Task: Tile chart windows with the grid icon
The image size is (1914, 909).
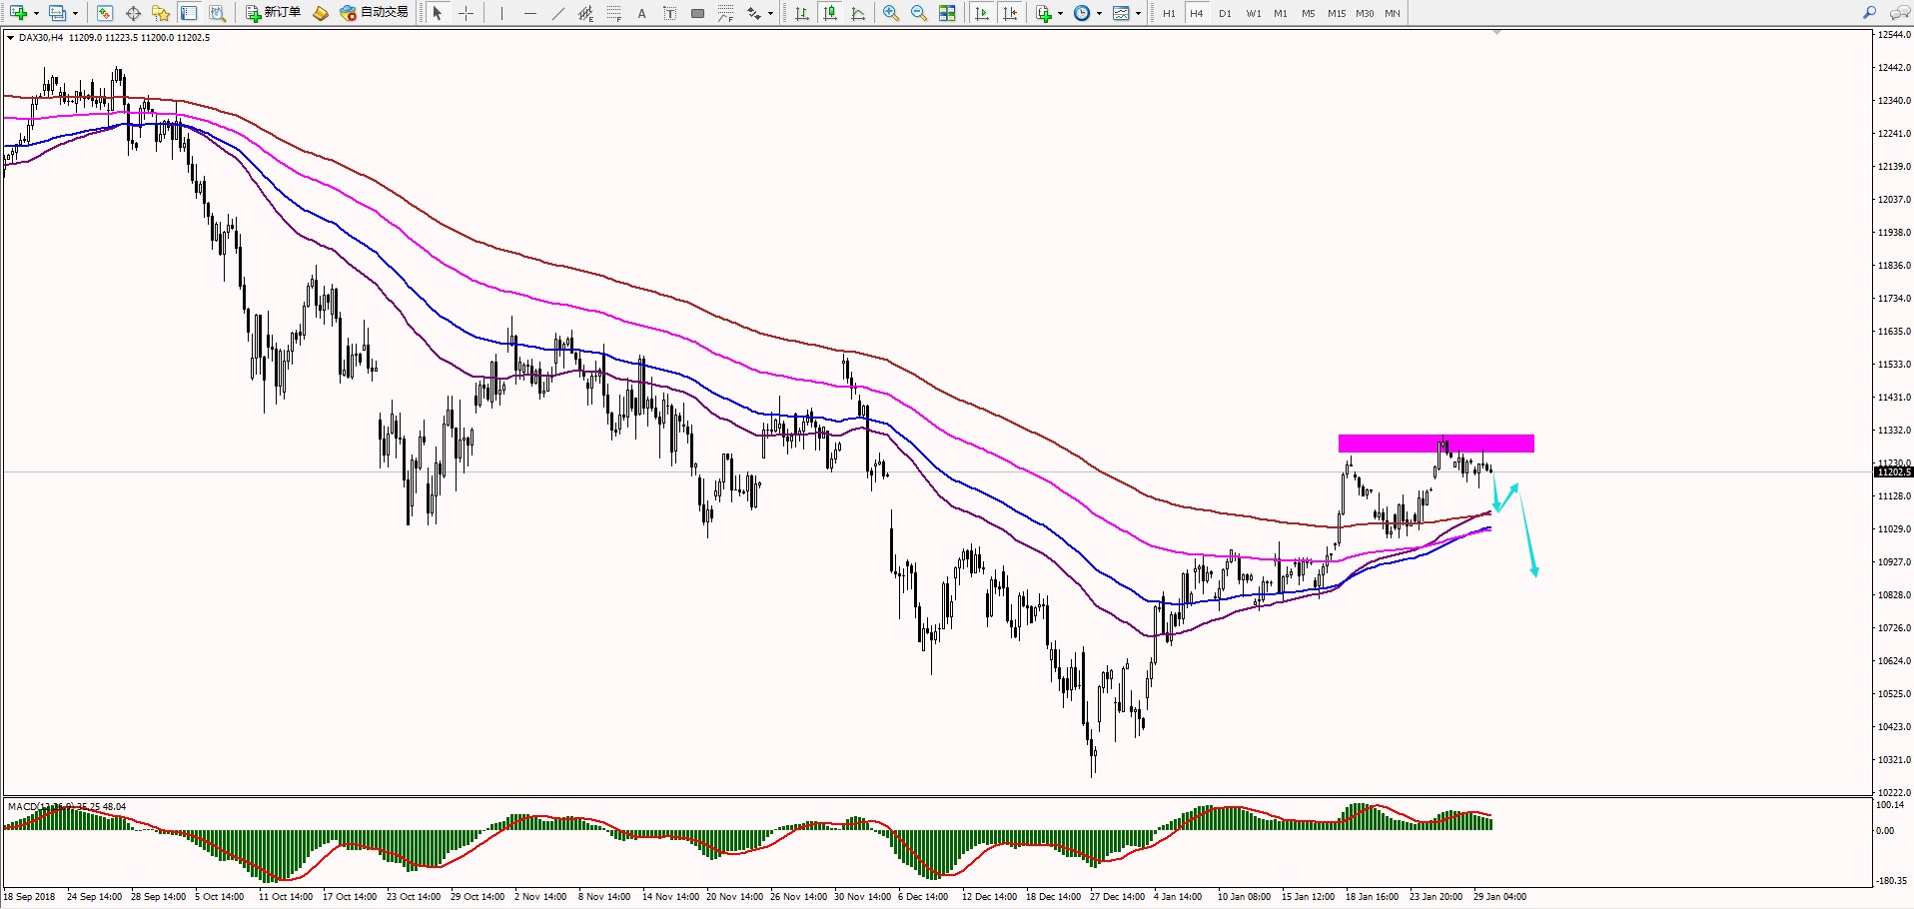Action: tap(947, 13)
